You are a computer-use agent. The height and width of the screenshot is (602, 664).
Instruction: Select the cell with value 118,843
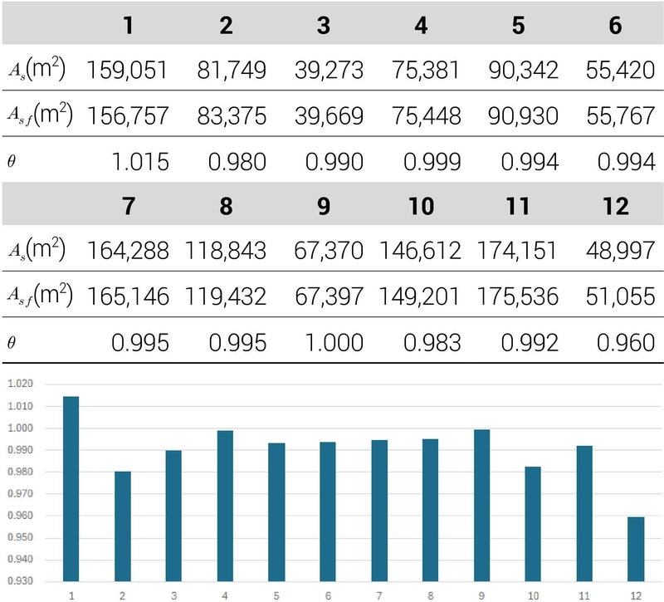[x=226, y=251]
